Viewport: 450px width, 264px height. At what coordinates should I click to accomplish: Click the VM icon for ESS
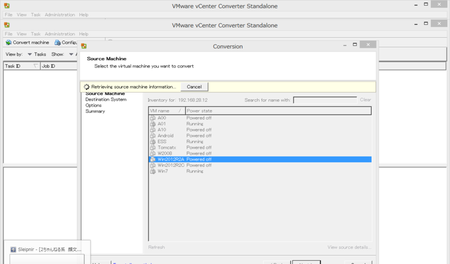[x=152, y=142]
